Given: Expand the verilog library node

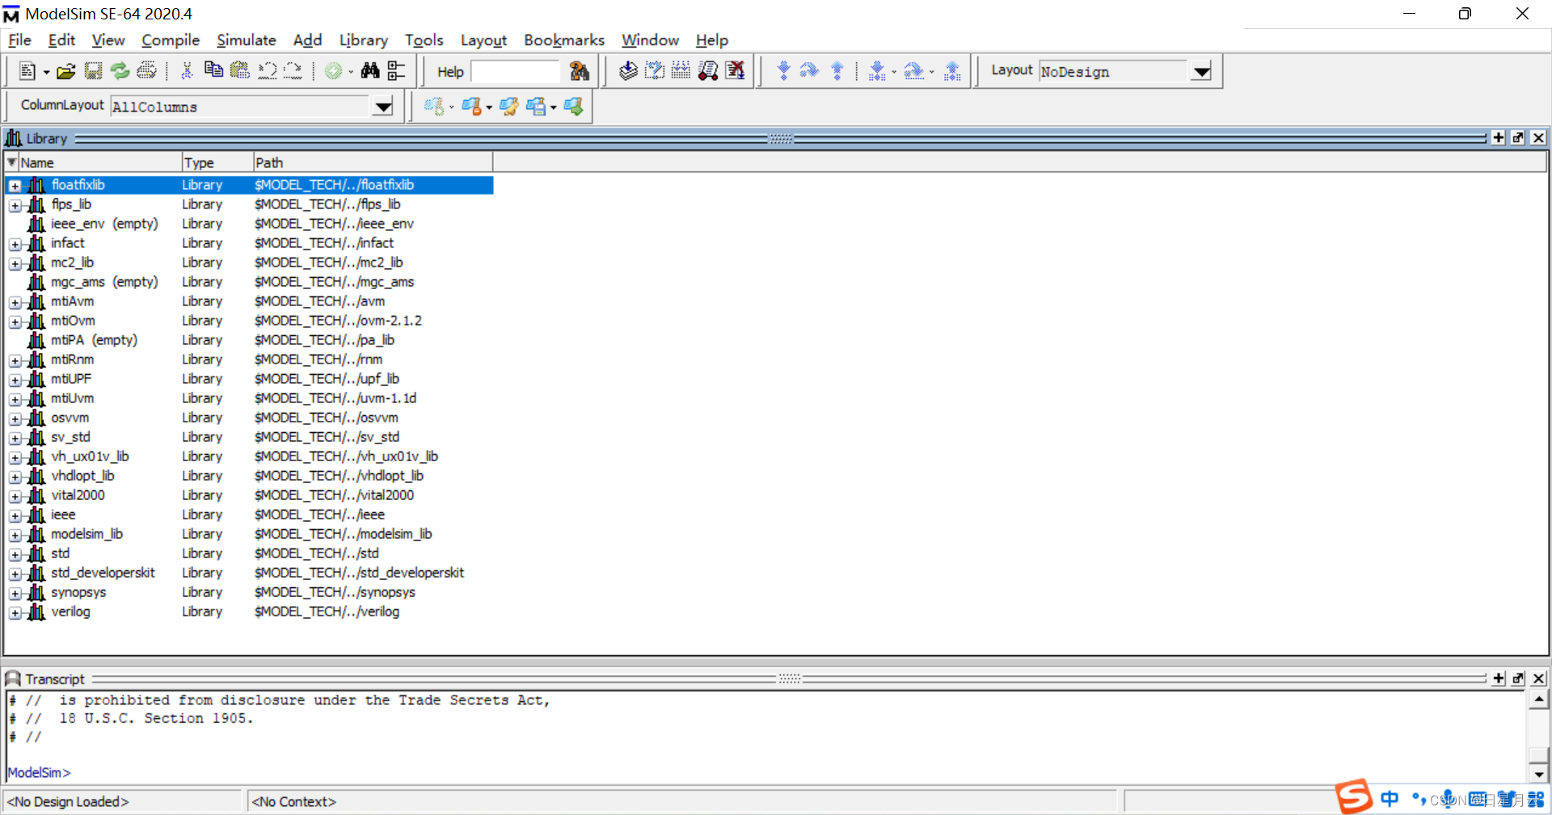Looking at the screenshot, I should click(x=15, y=612).
